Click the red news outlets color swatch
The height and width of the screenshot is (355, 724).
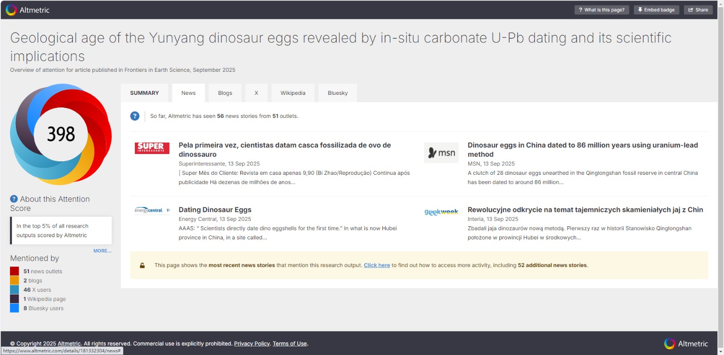[14, 271]
